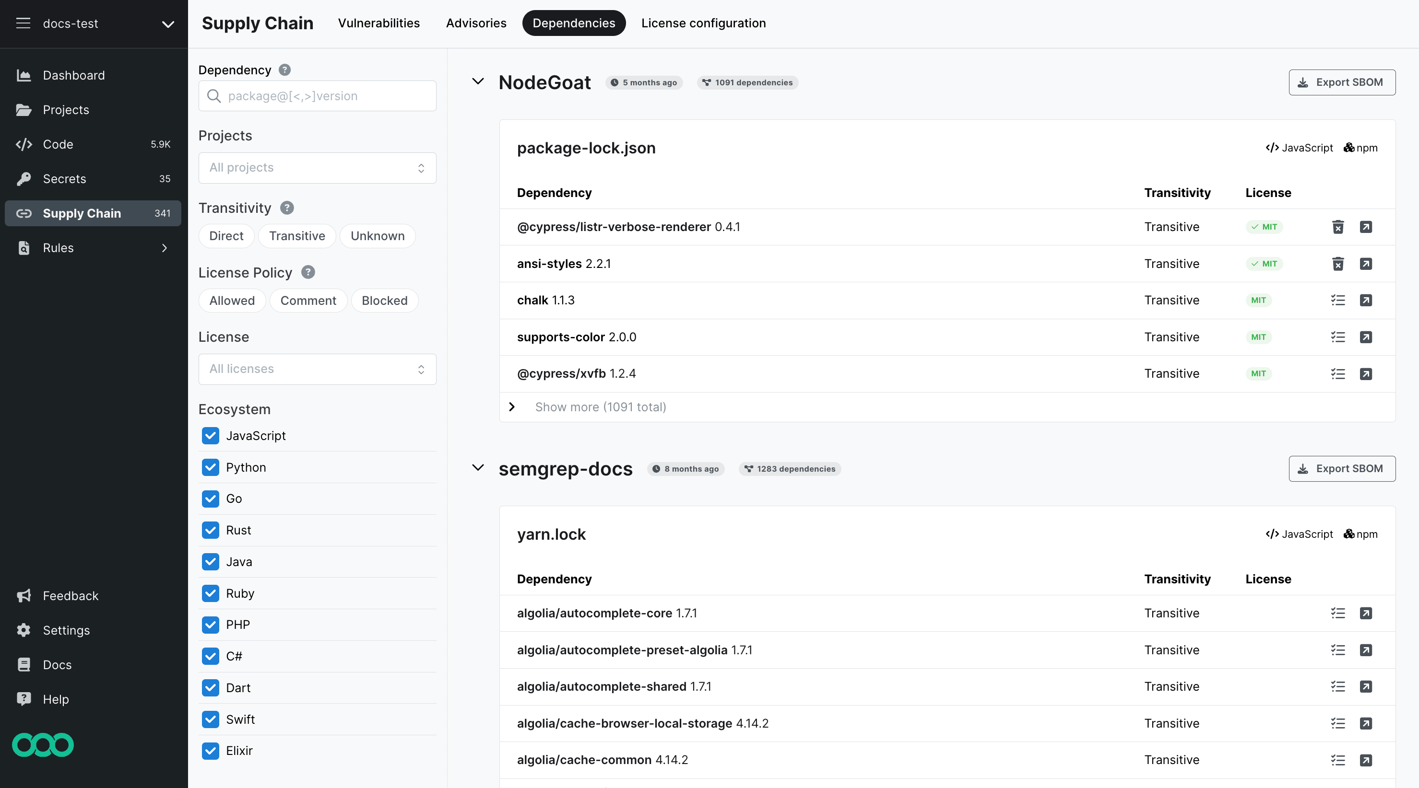Viewport: 1419px width, 788px height.
Task: Click the checklist icon for supports-color row
Action: [x=1337, y=337]
